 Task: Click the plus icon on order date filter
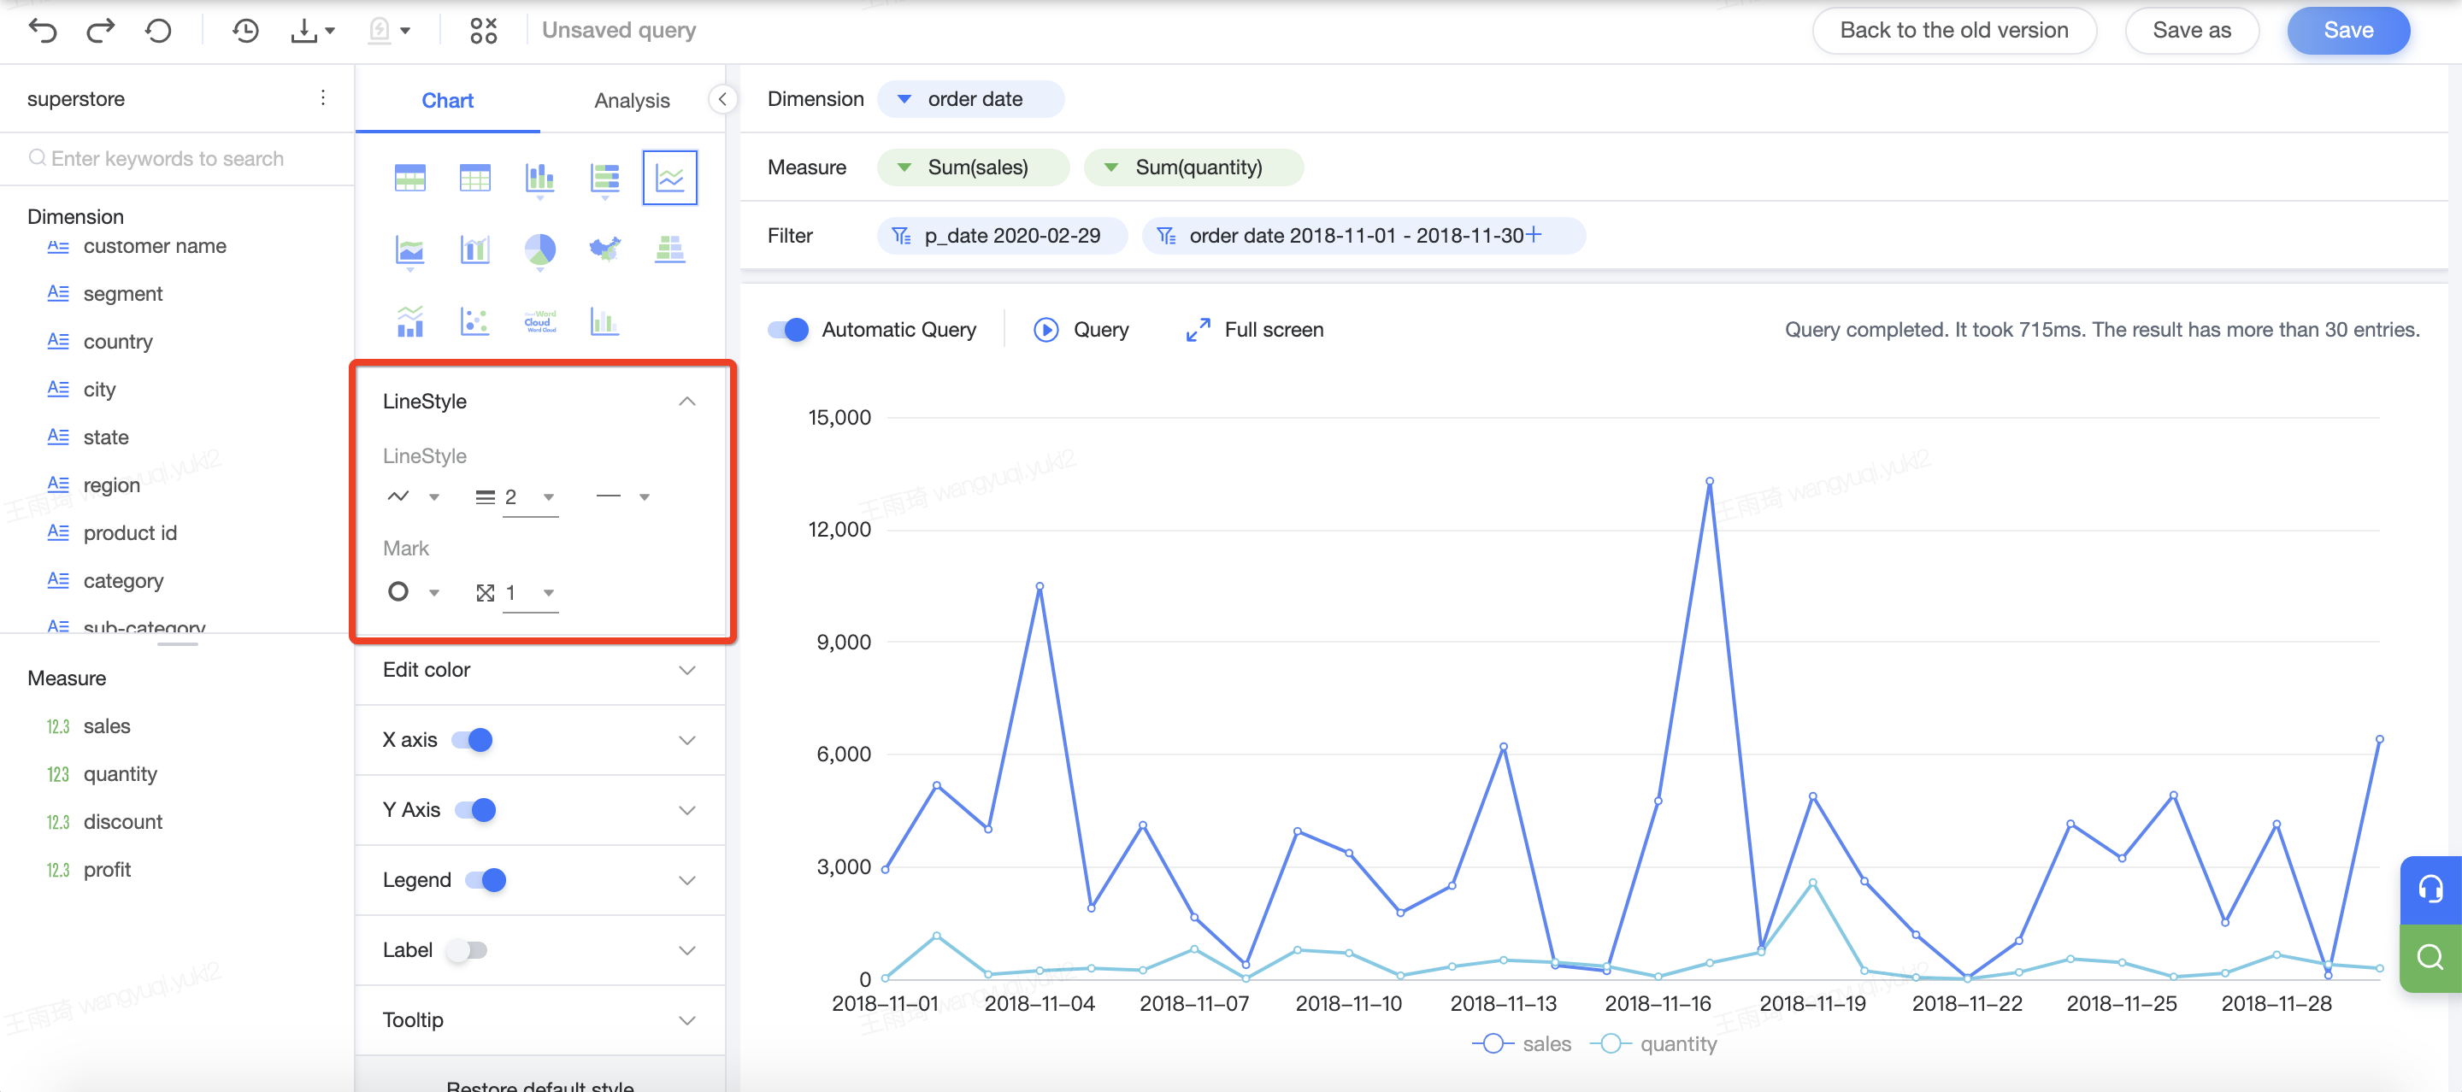point(1534,235)
